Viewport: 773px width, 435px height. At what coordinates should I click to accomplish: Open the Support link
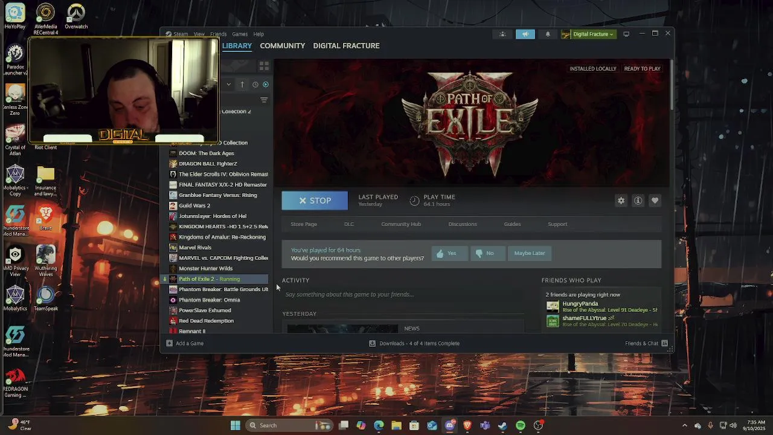pyautogui.click(x=557, y=224)
